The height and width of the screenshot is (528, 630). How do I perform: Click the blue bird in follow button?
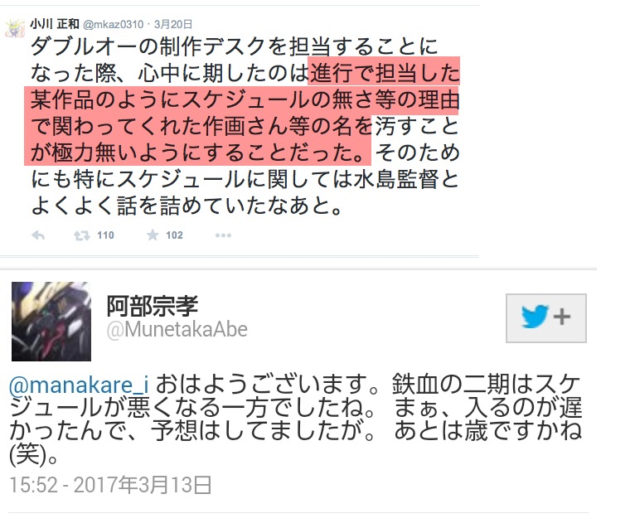[x=535, y=317]
